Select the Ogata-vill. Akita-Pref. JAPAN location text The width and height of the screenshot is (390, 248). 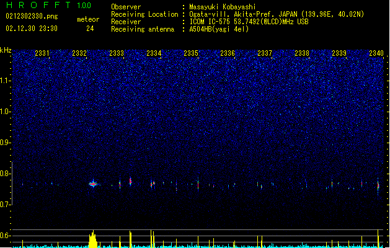pyautogui.click(x=277, y=14)
